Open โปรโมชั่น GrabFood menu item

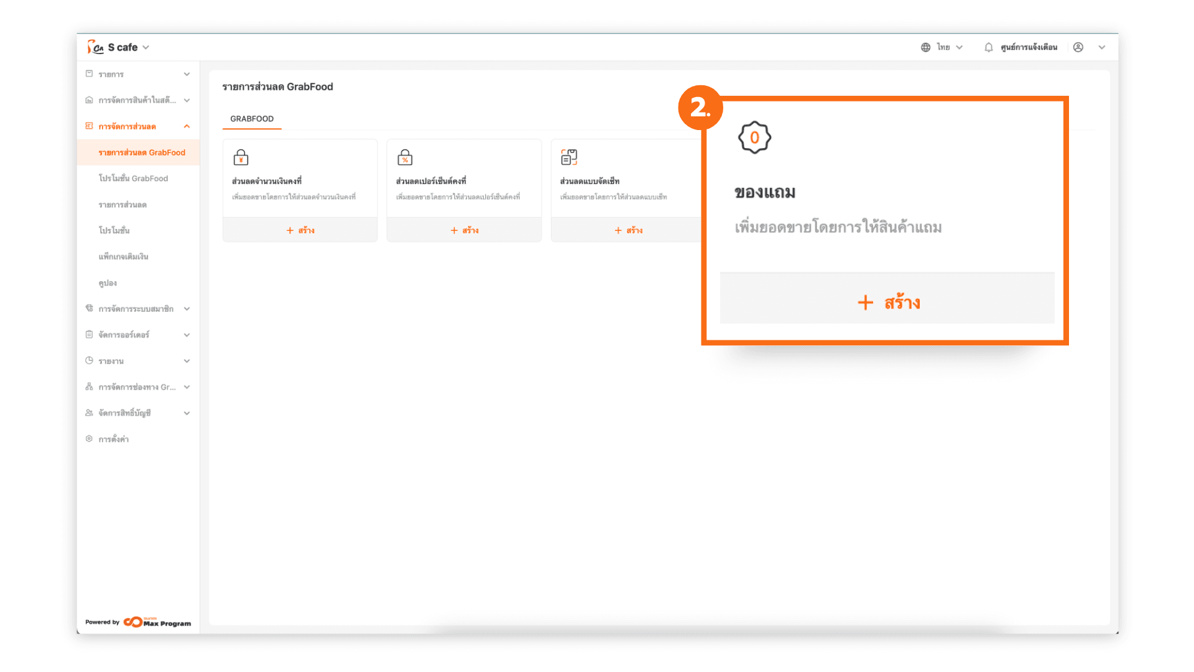click(x=133, y=179)
